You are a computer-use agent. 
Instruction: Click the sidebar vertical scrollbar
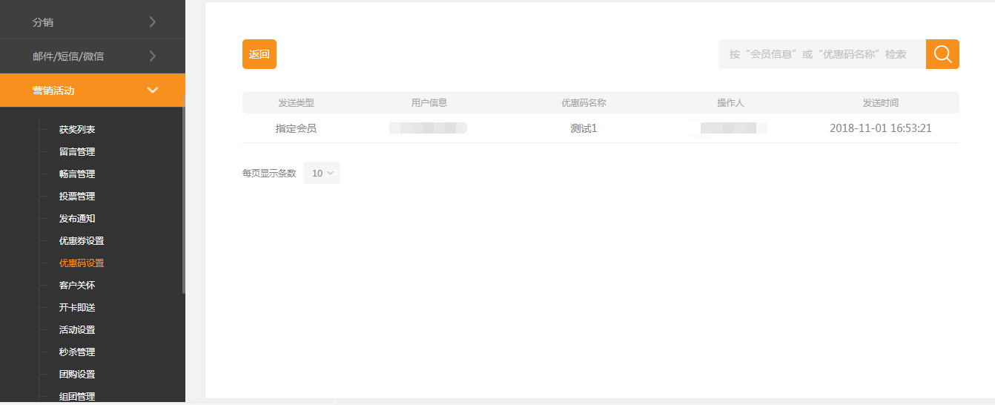coord(183,193)
